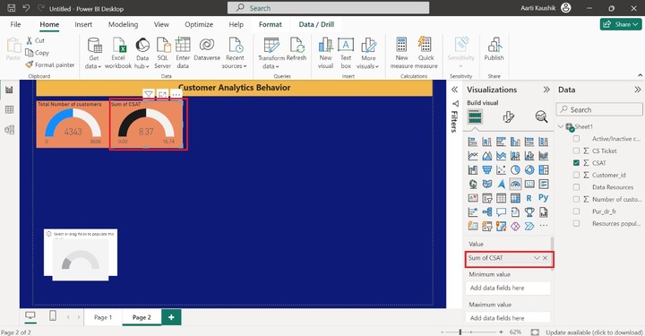Open the Recent sources dropdown
Image resolution: width=645 pixels, height=336 pixels.
235,54
